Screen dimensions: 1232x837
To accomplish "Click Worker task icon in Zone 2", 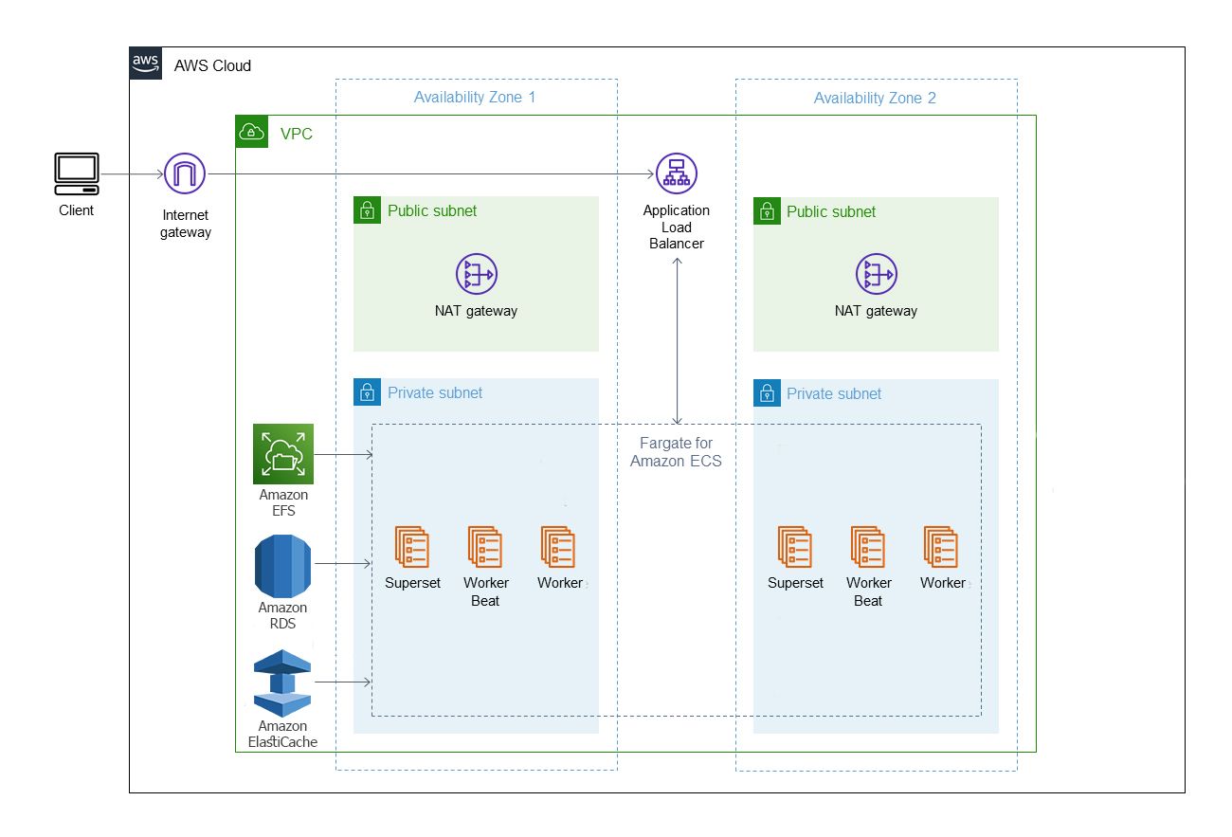I will coord(941,547).
